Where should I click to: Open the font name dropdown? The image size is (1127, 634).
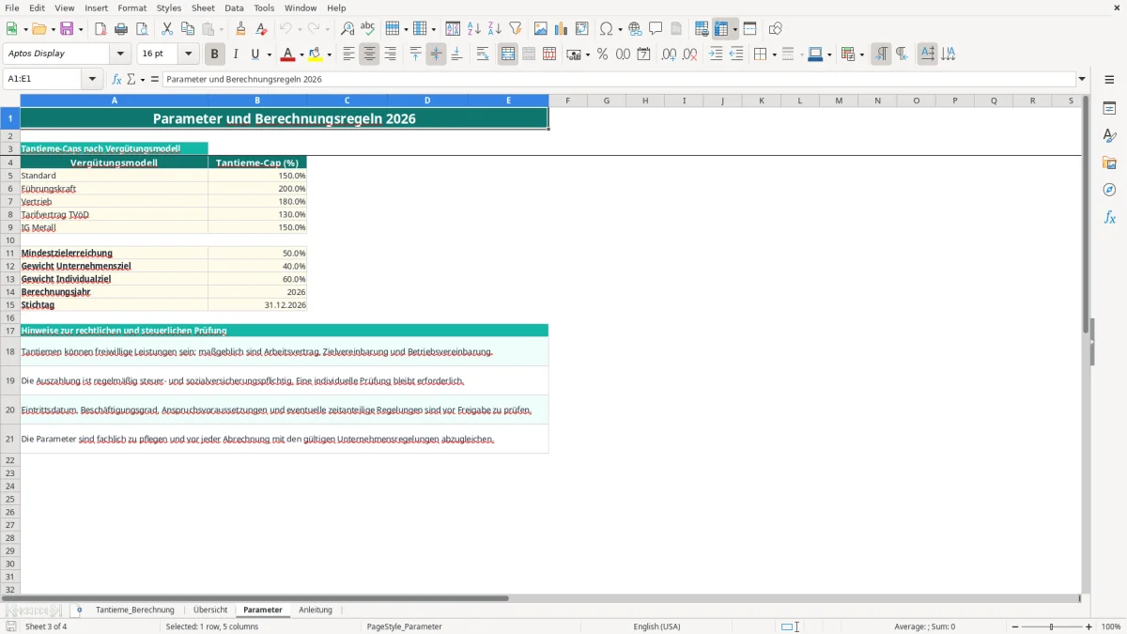pos(120,54)
